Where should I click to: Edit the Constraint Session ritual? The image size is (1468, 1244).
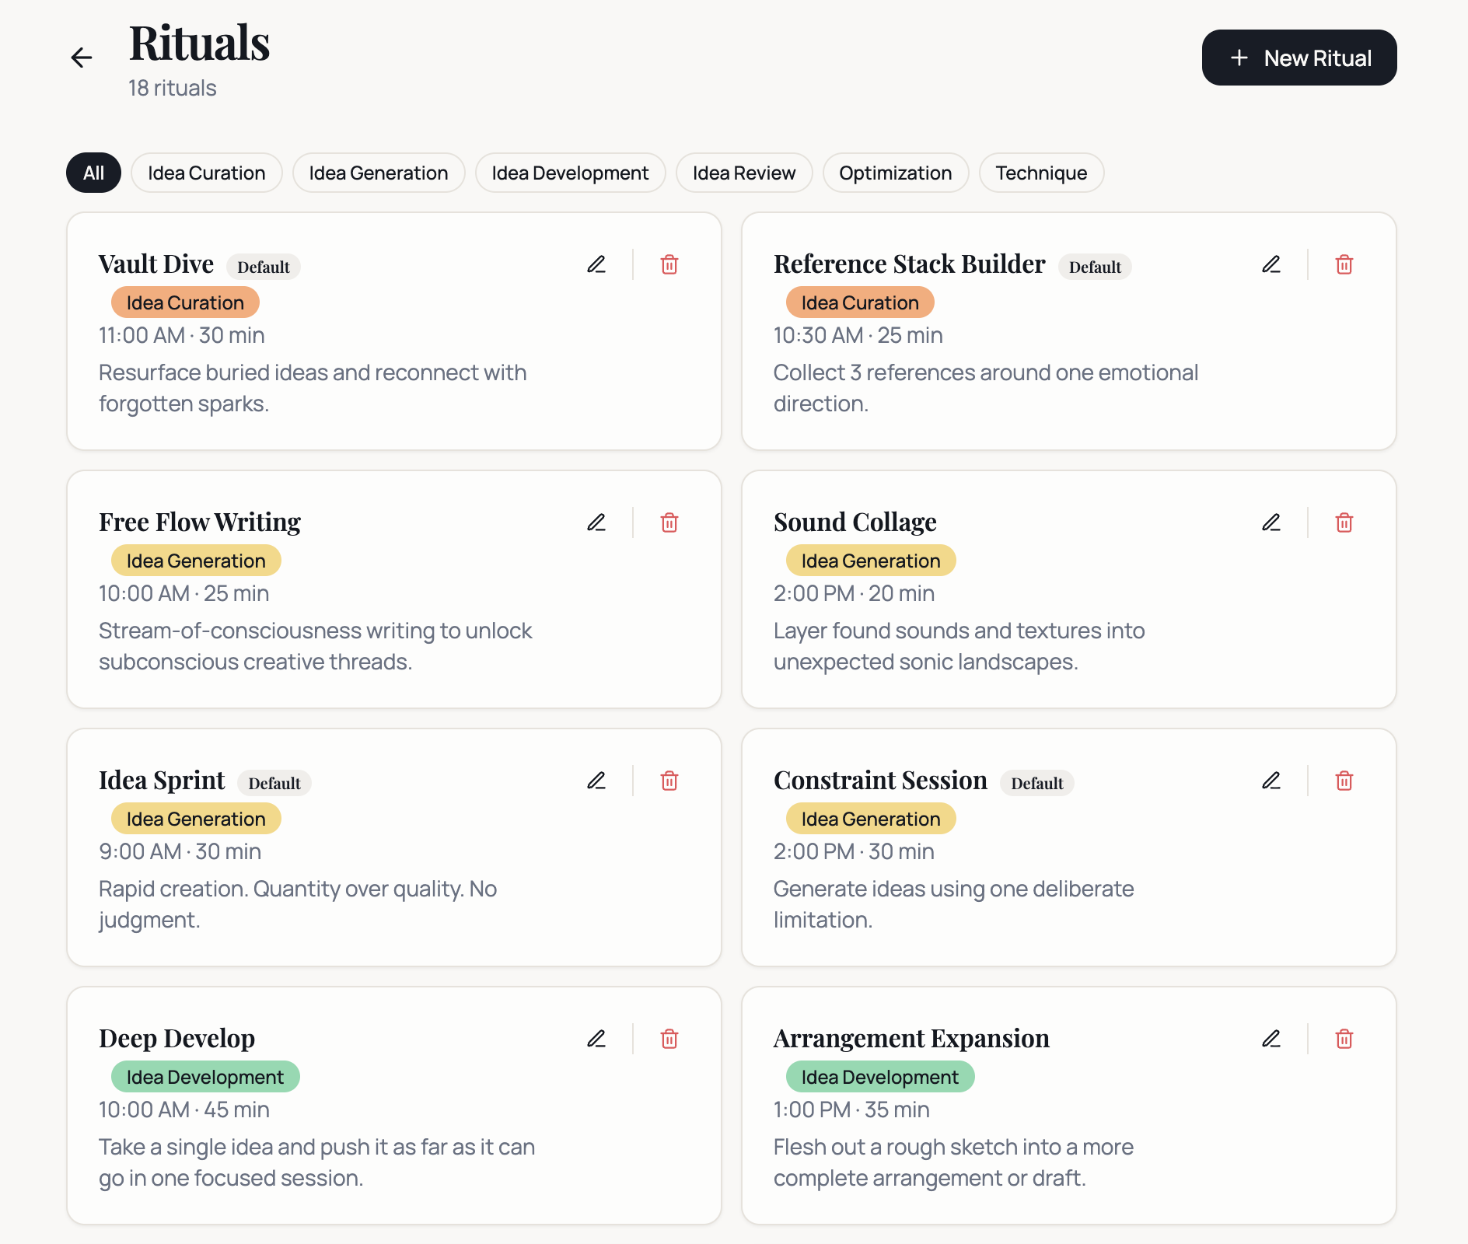tap(1271, 781)
